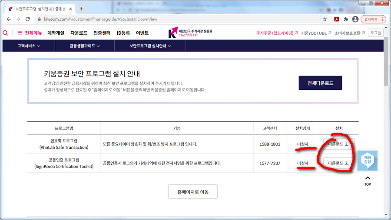Open the 인증센터 menu item
This screenshot has height=220, width=391.
pyautogui.click(x=102, y=33)
